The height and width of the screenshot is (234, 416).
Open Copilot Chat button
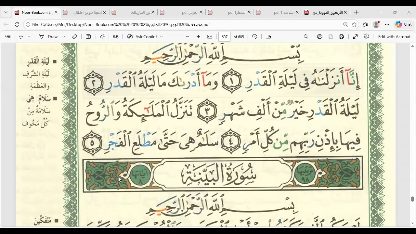click(x=403, y=24)
